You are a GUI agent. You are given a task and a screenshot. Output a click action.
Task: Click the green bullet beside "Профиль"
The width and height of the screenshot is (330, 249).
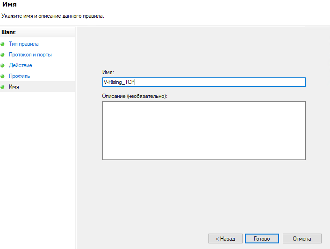(3, 76)
